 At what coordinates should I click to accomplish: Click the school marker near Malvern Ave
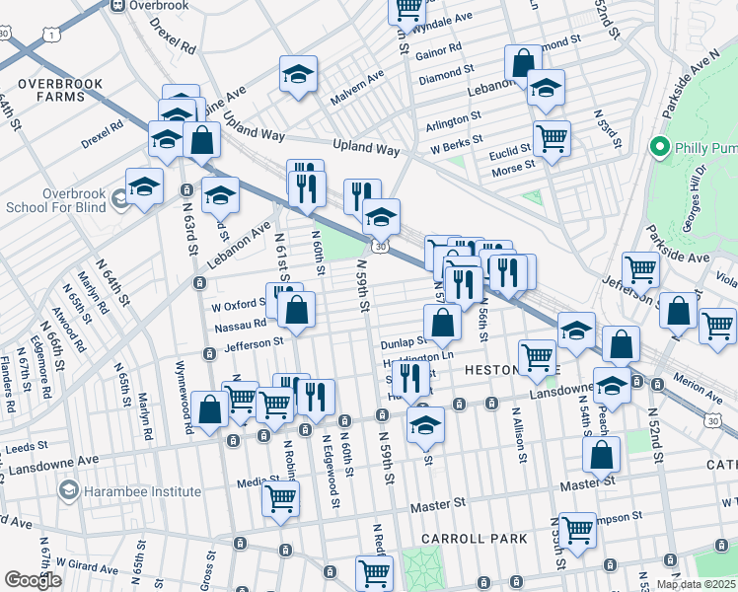(x=298, y=75)
